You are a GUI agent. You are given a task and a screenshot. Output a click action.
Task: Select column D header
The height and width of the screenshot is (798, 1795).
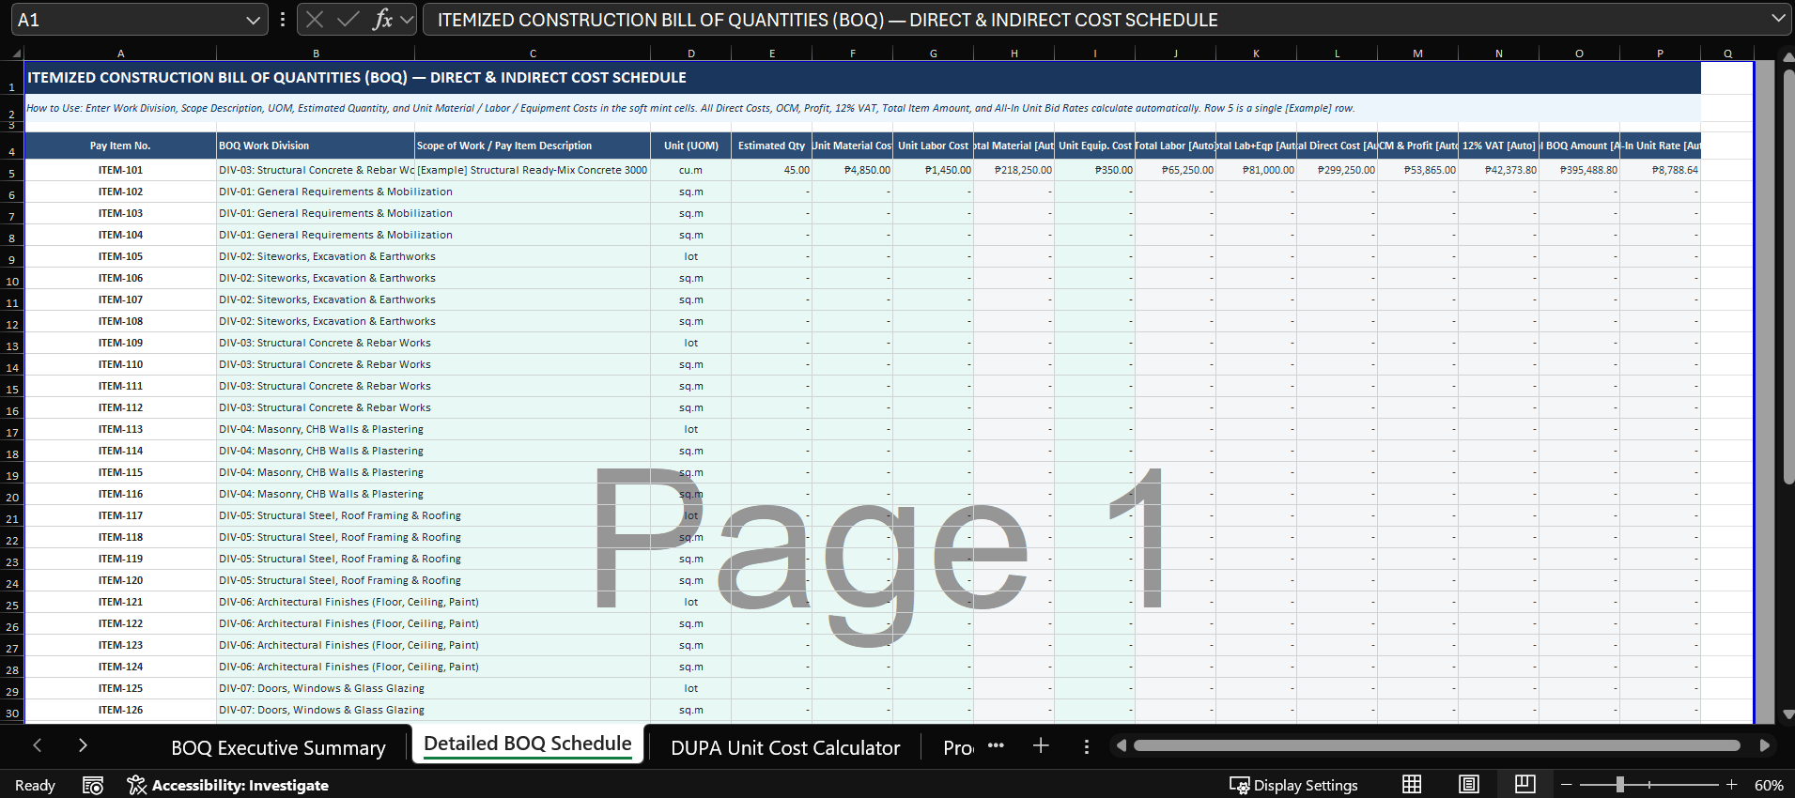(x=690, y=54)
